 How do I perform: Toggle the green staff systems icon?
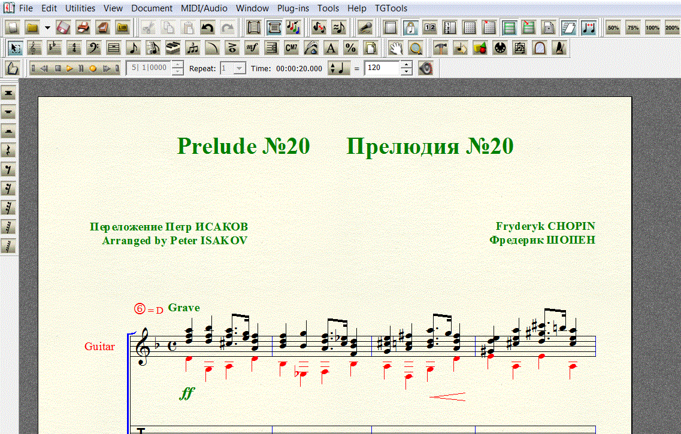pos(509,28)
